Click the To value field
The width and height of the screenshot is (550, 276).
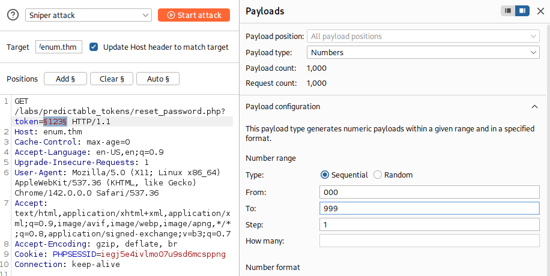coord(429,208)
